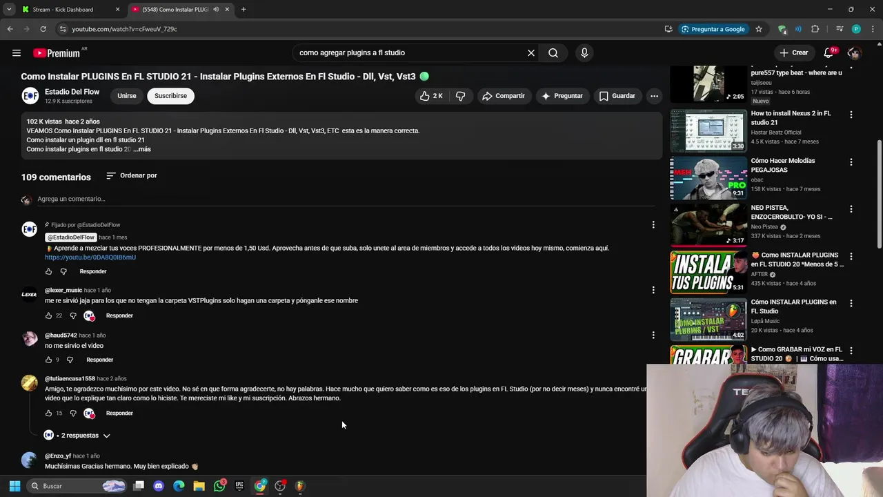Reply to the lexer_music comment
Screen dimensions: 883x497
119,315
